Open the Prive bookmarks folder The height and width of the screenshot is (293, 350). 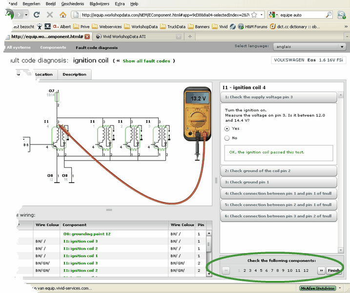click(82, 27)
